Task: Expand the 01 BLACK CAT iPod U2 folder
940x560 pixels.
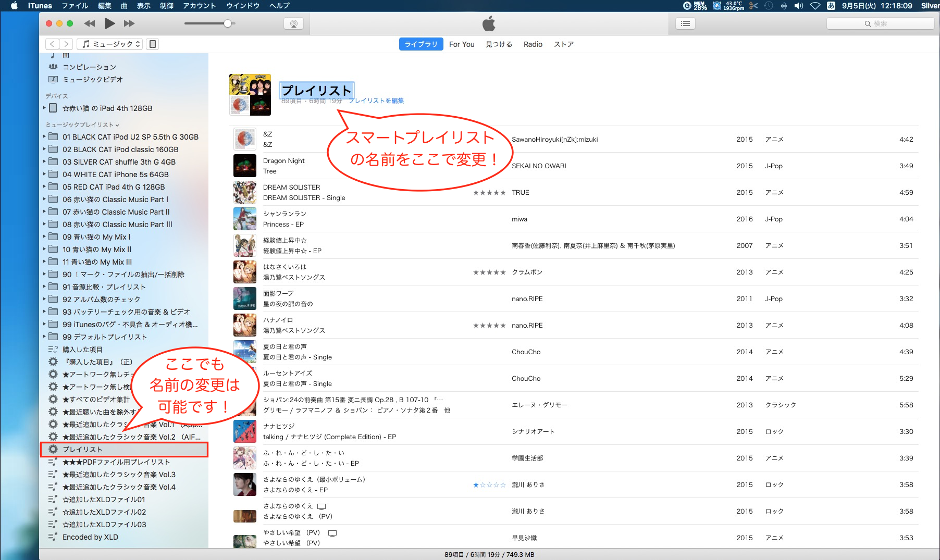Action: click(44, 137)
